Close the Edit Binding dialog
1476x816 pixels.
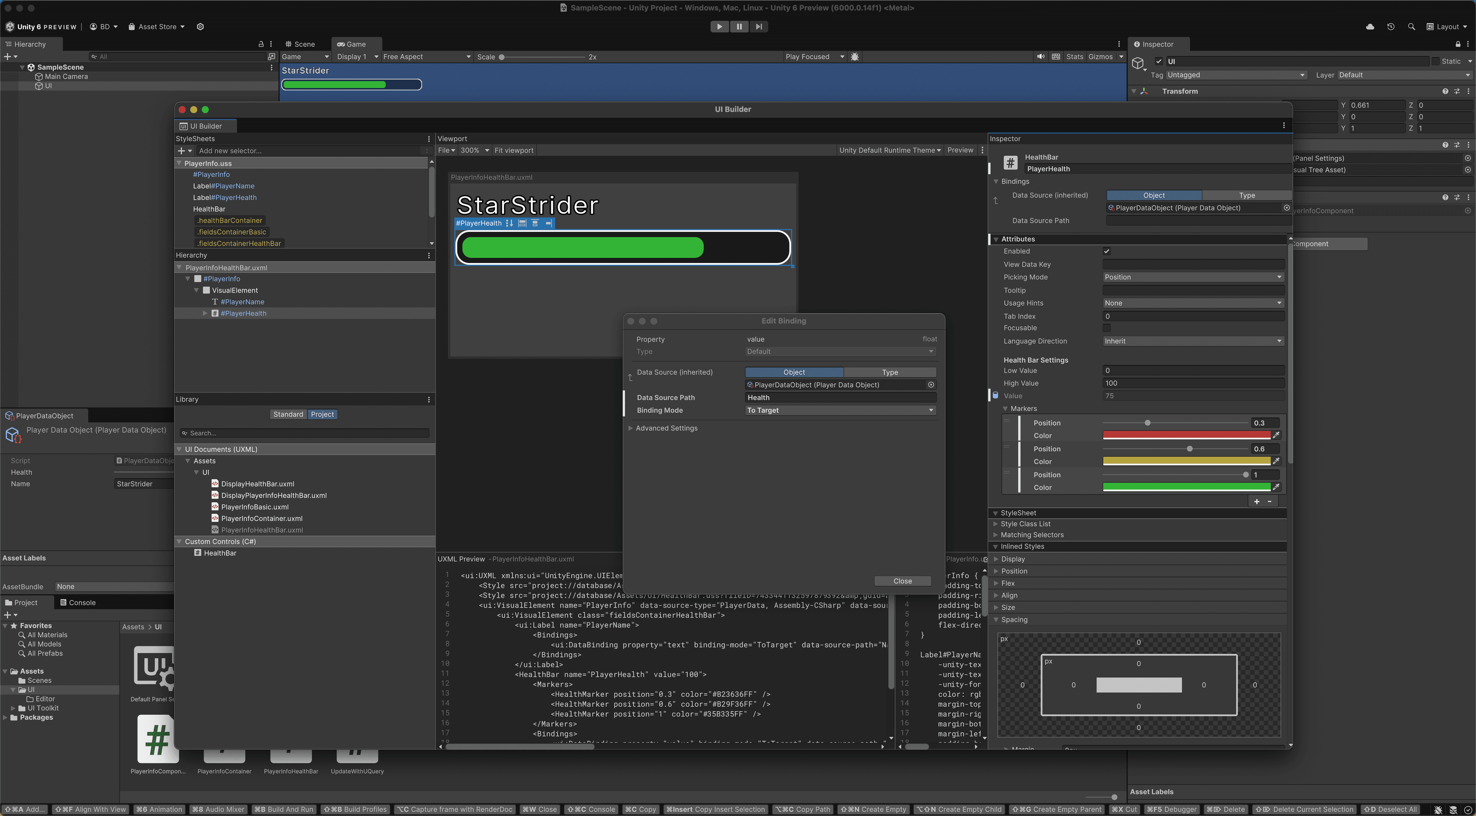click(903, 580)
